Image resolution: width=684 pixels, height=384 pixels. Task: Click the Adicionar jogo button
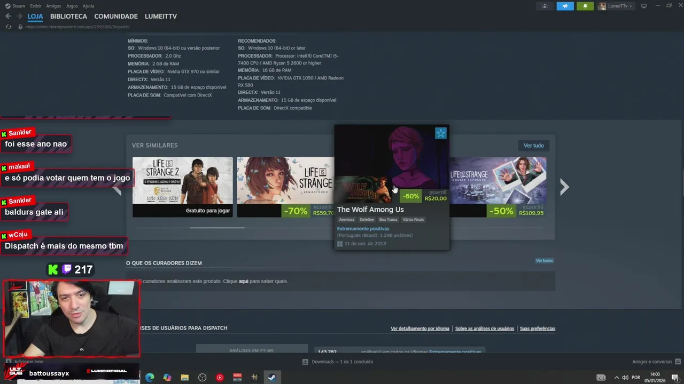(x=24, y=361)
